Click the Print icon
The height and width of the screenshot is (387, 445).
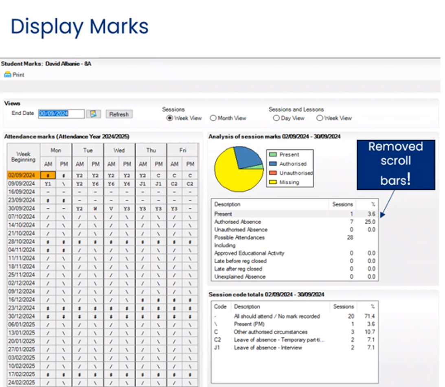click(x=8, y=75)
